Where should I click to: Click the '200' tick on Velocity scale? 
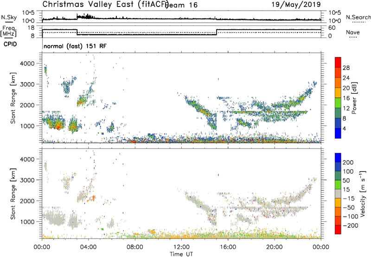click(x=348, y=162)
